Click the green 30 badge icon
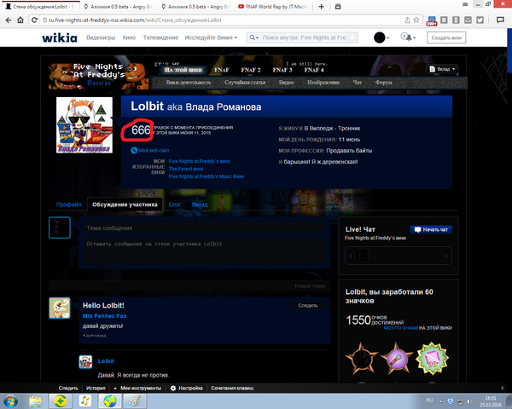 [x=432, y=359]
